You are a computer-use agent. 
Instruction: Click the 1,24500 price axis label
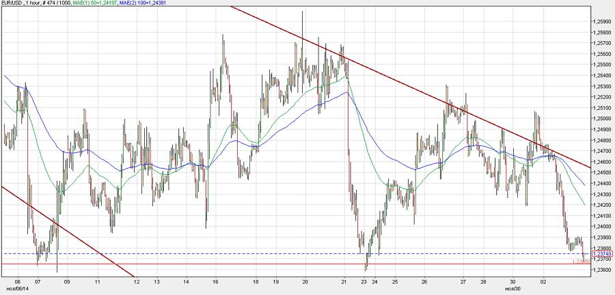pyautogui.click(x=603, y=172)
